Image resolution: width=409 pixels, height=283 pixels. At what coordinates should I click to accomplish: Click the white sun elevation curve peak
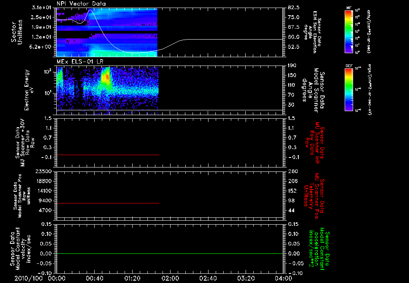[90, 10]
